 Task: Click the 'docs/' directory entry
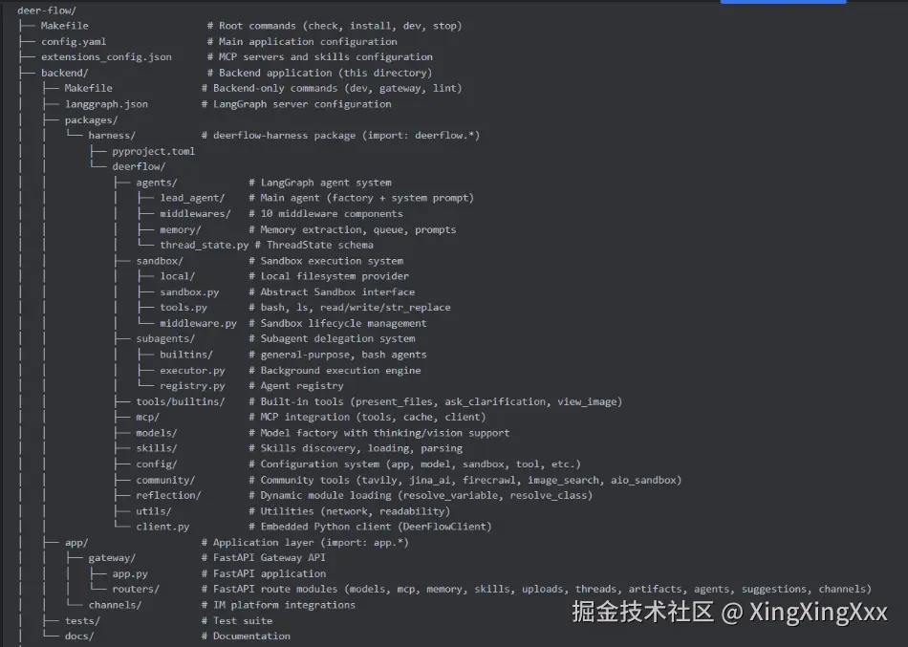(79, 636)
